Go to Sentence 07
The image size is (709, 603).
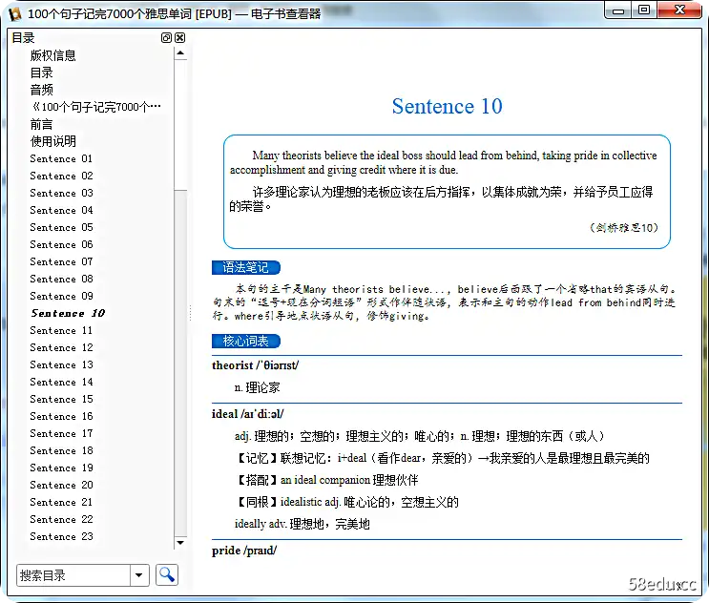tap(61, 261)
